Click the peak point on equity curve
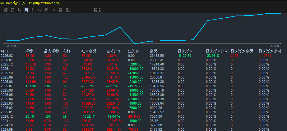Viewport: 287px width, 131px height. point(120,27)
